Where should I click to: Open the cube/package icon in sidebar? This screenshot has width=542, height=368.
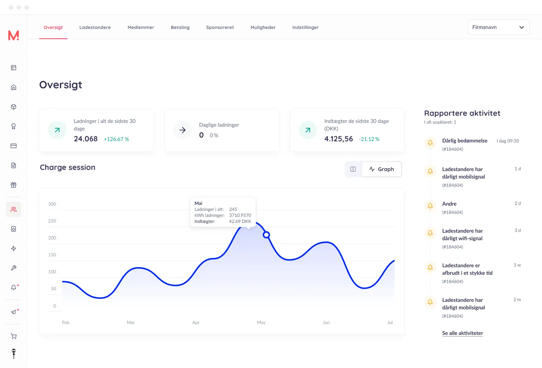pos(14,107)
